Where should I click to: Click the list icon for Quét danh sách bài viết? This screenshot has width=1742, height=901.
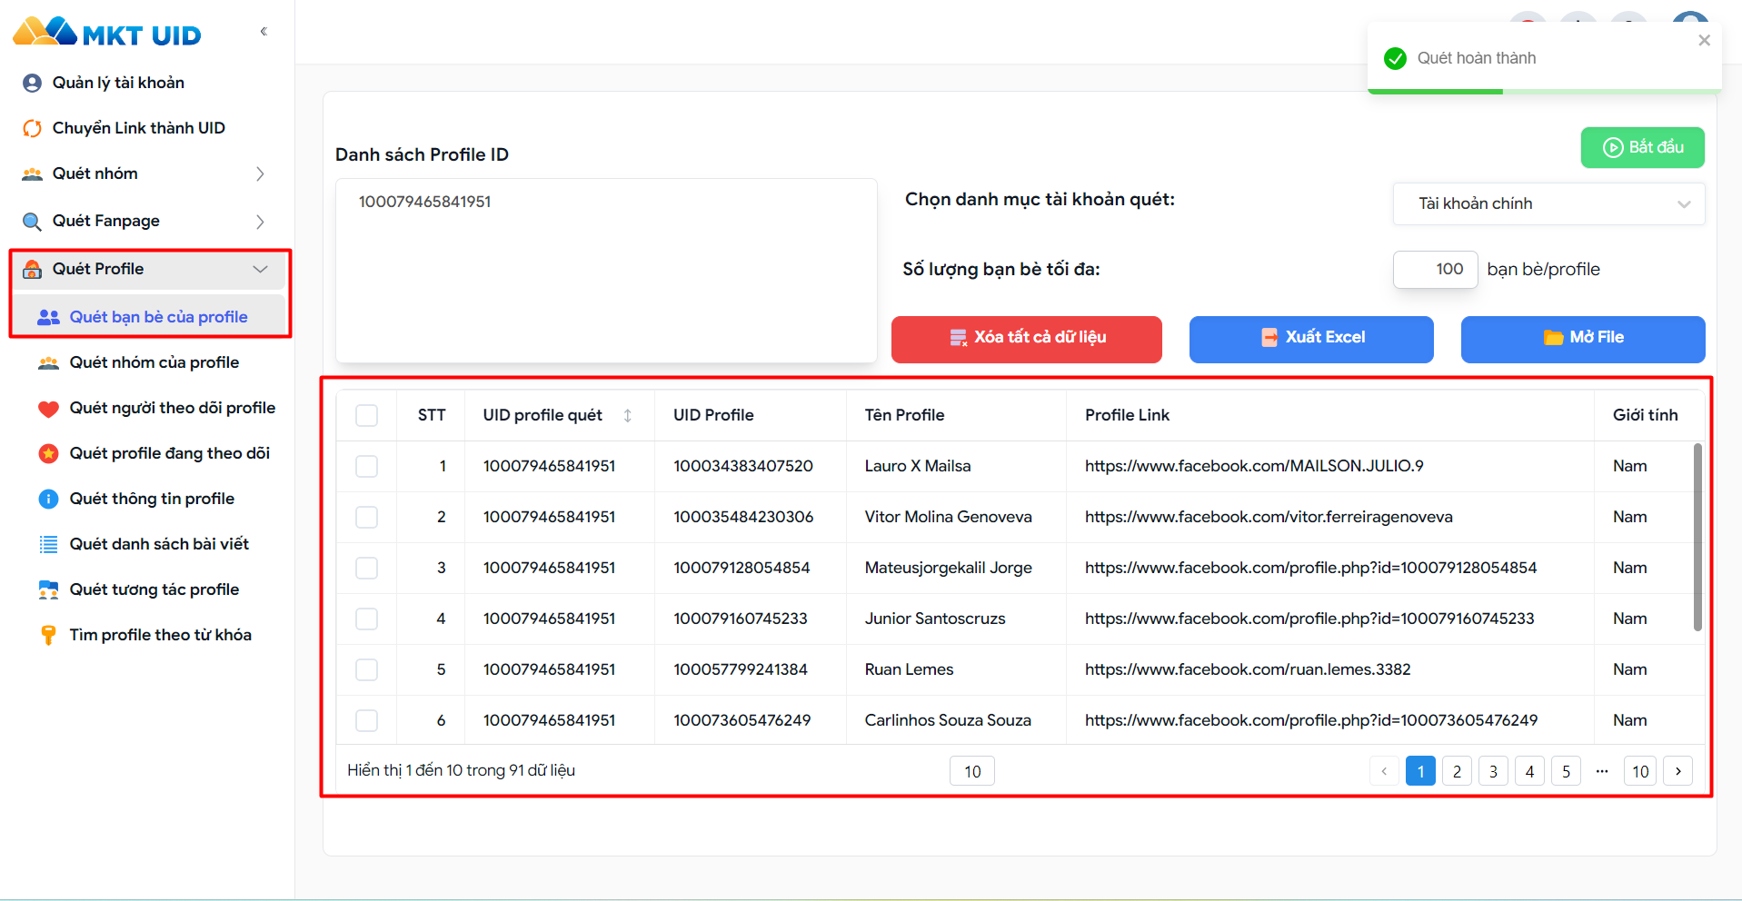[x=48, y=544]
